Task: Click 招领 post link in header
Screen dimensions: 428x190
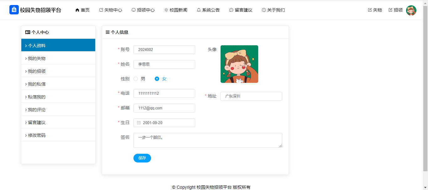Action: pos(396,10)
